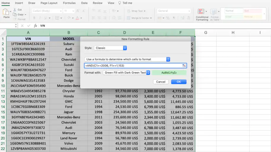Open the Style Classic dropdown
271x152 pixels.
pos(110,48)
